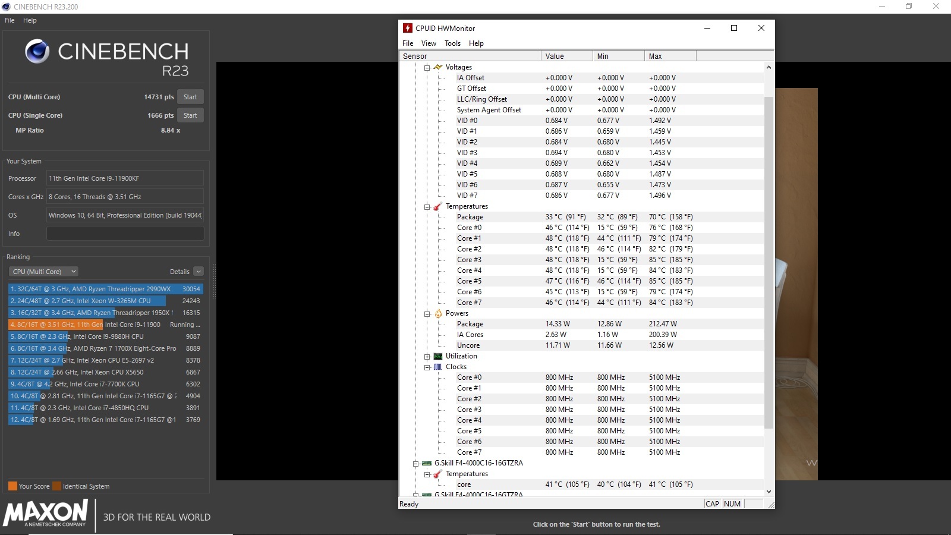951x535 pixels.
Task: Collapse the Temperatures node under G.Skill
Action: pyautogui.click(x=427, y=474)
